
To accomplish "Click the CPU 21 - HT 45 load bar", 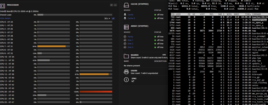I will point(54,95).
